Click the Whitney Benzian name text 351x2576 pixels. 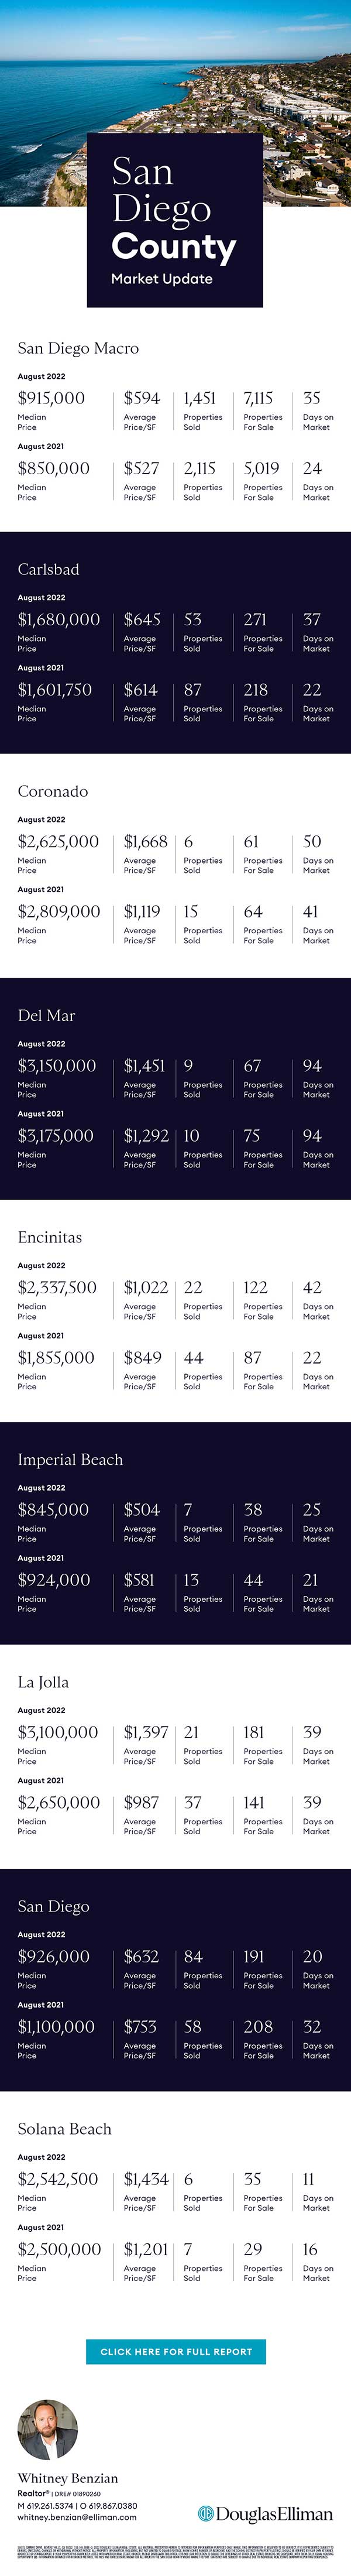click(x=67, y=2478)
